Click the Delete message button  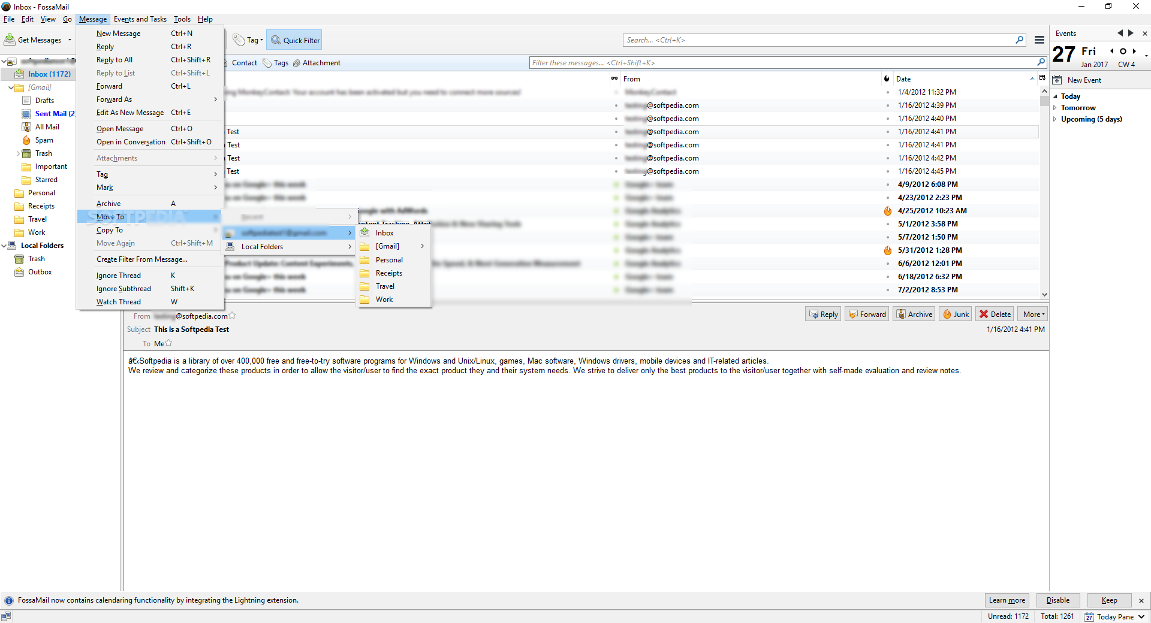click(x=995, y=314)
